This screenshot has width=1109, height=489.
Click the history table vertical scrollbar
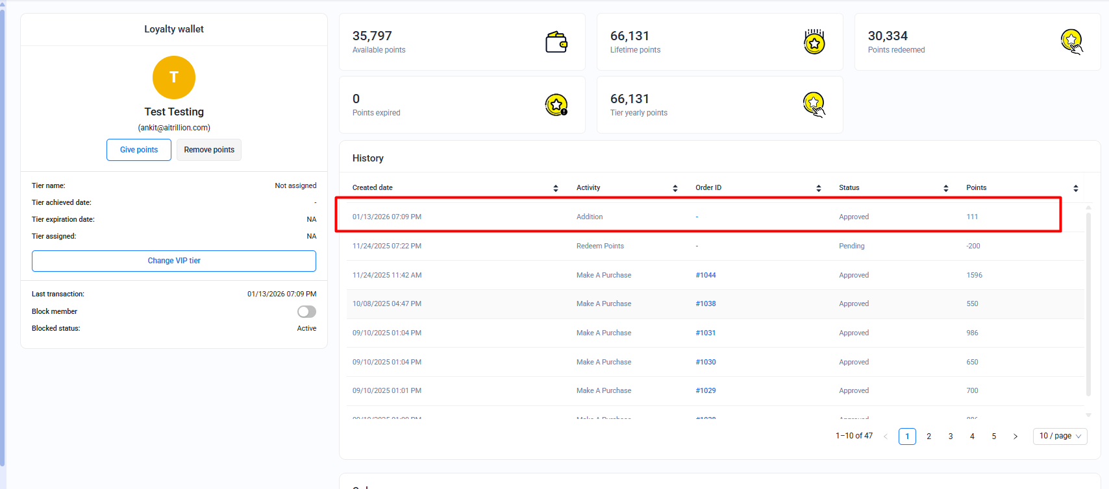1088,305
